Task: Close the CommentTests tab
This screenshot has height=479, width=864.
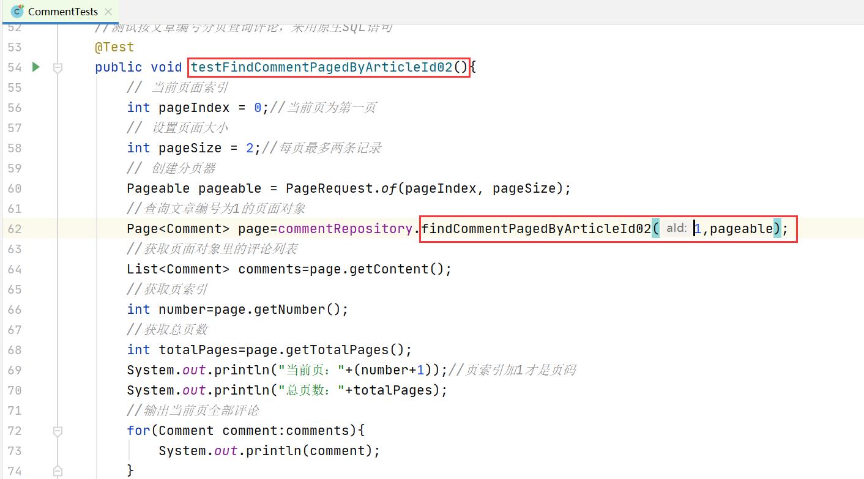Action: (x=109, y=11)
